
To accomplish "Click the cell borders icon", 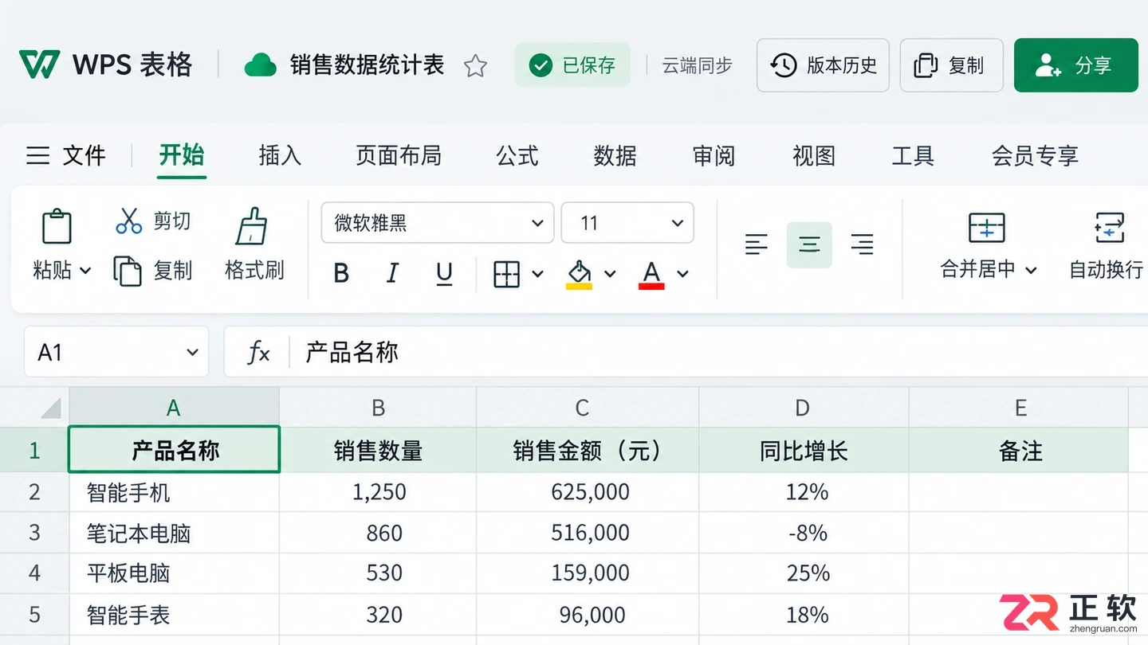I will tap(507, 274).
